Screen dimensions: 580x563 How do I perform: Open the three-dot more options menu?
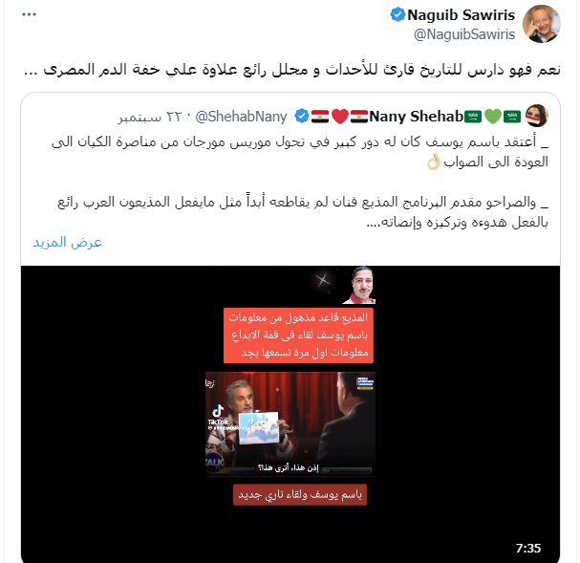[29, 14]
